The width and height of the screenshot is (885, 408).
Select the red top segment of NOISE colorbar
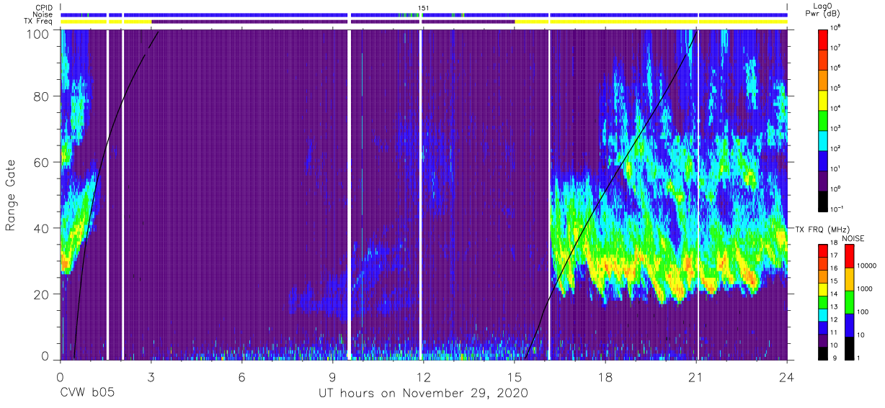(x=848, y=256)
